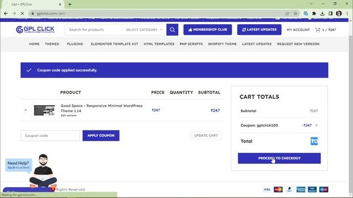
Task: Go to HTML Templates
Action: (159, 44)
